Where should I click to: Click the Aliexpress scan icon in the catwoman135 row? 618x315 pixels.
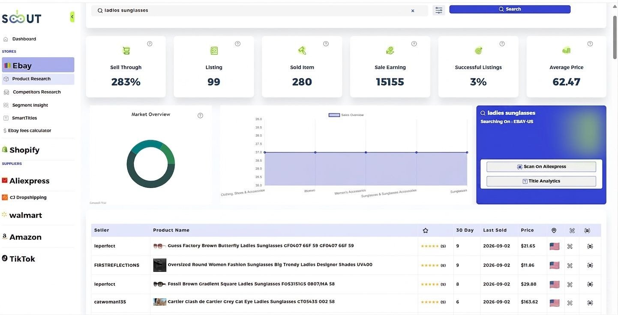coord(590,303)
